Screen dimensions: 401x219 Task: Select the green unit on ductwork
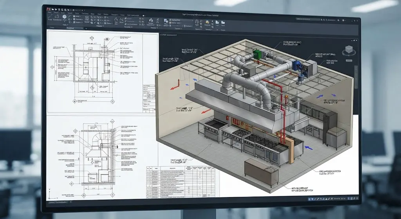click(257, 54)
